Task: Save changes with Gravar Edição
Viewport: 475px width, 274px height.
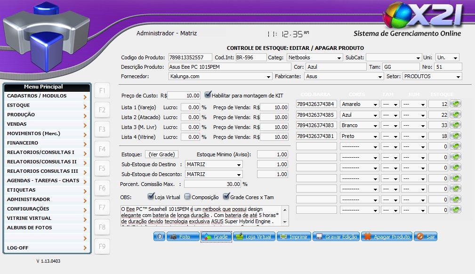Action: 336,237
